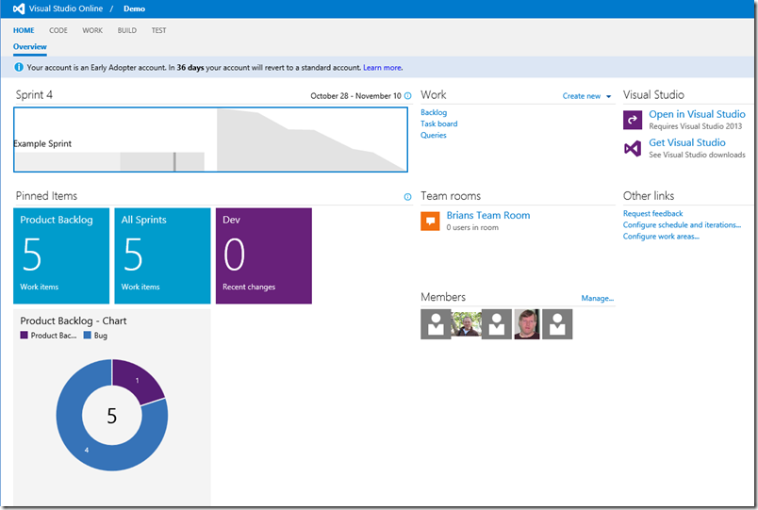Image resolution: width=758 pixels, height=510 pixels.
Task: Click the Product Backlog - Chart title
Action: (x=74, y=321)
